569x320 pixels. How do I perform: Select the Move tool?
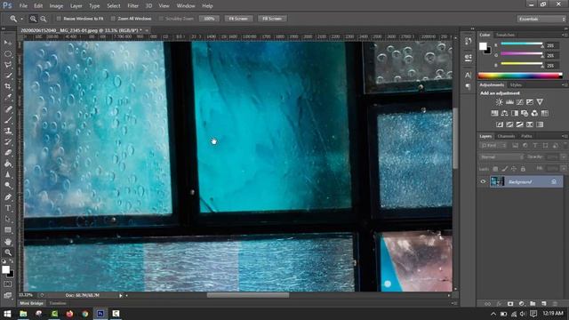[x=8, y=43]
